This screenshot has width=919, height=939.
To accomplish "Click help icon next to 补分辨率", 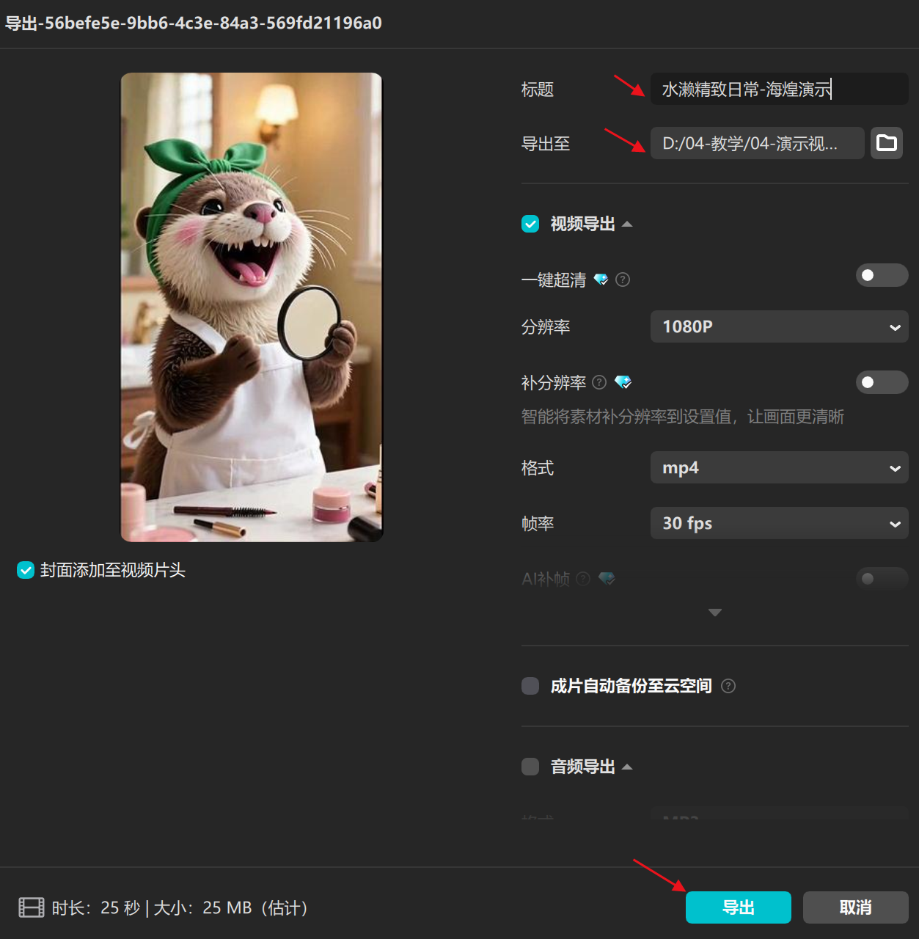I will pos(599,382).
